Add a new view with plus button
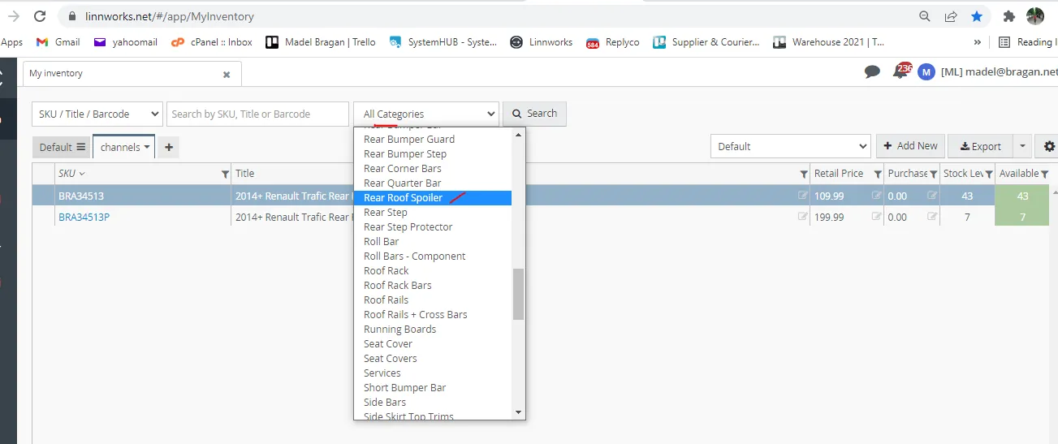 [169, 147]
